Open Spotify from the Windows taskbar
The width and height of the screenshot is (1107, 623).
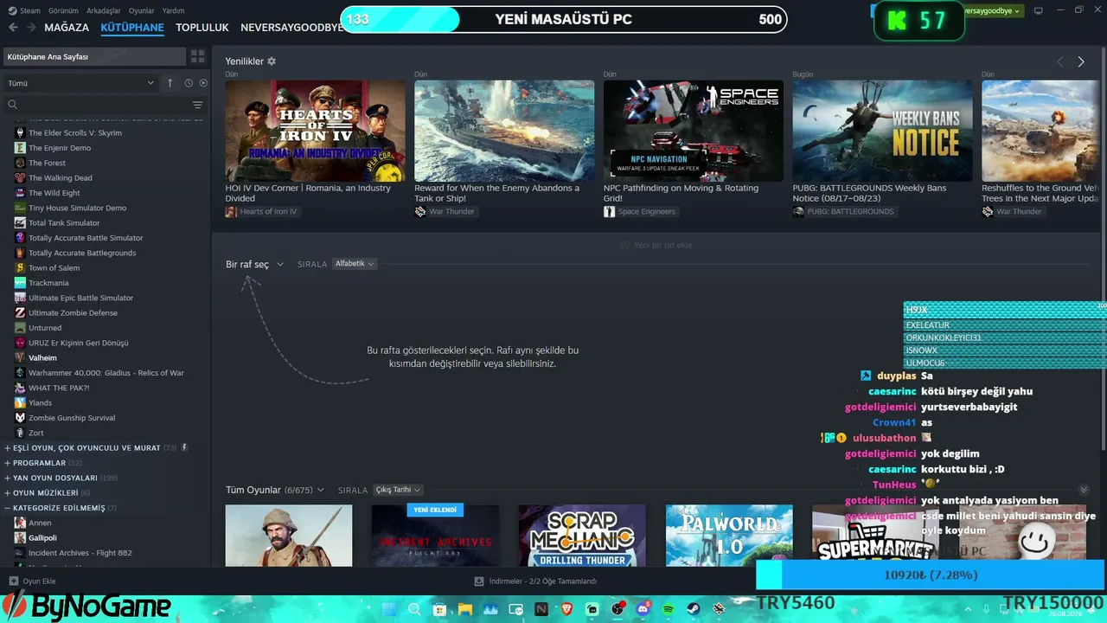(x=669, y=609)
